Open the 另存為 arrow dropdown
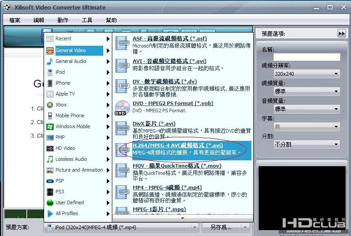Image resolution: width=351 pixels, height=236 pixels. click(x=246, y=227)
